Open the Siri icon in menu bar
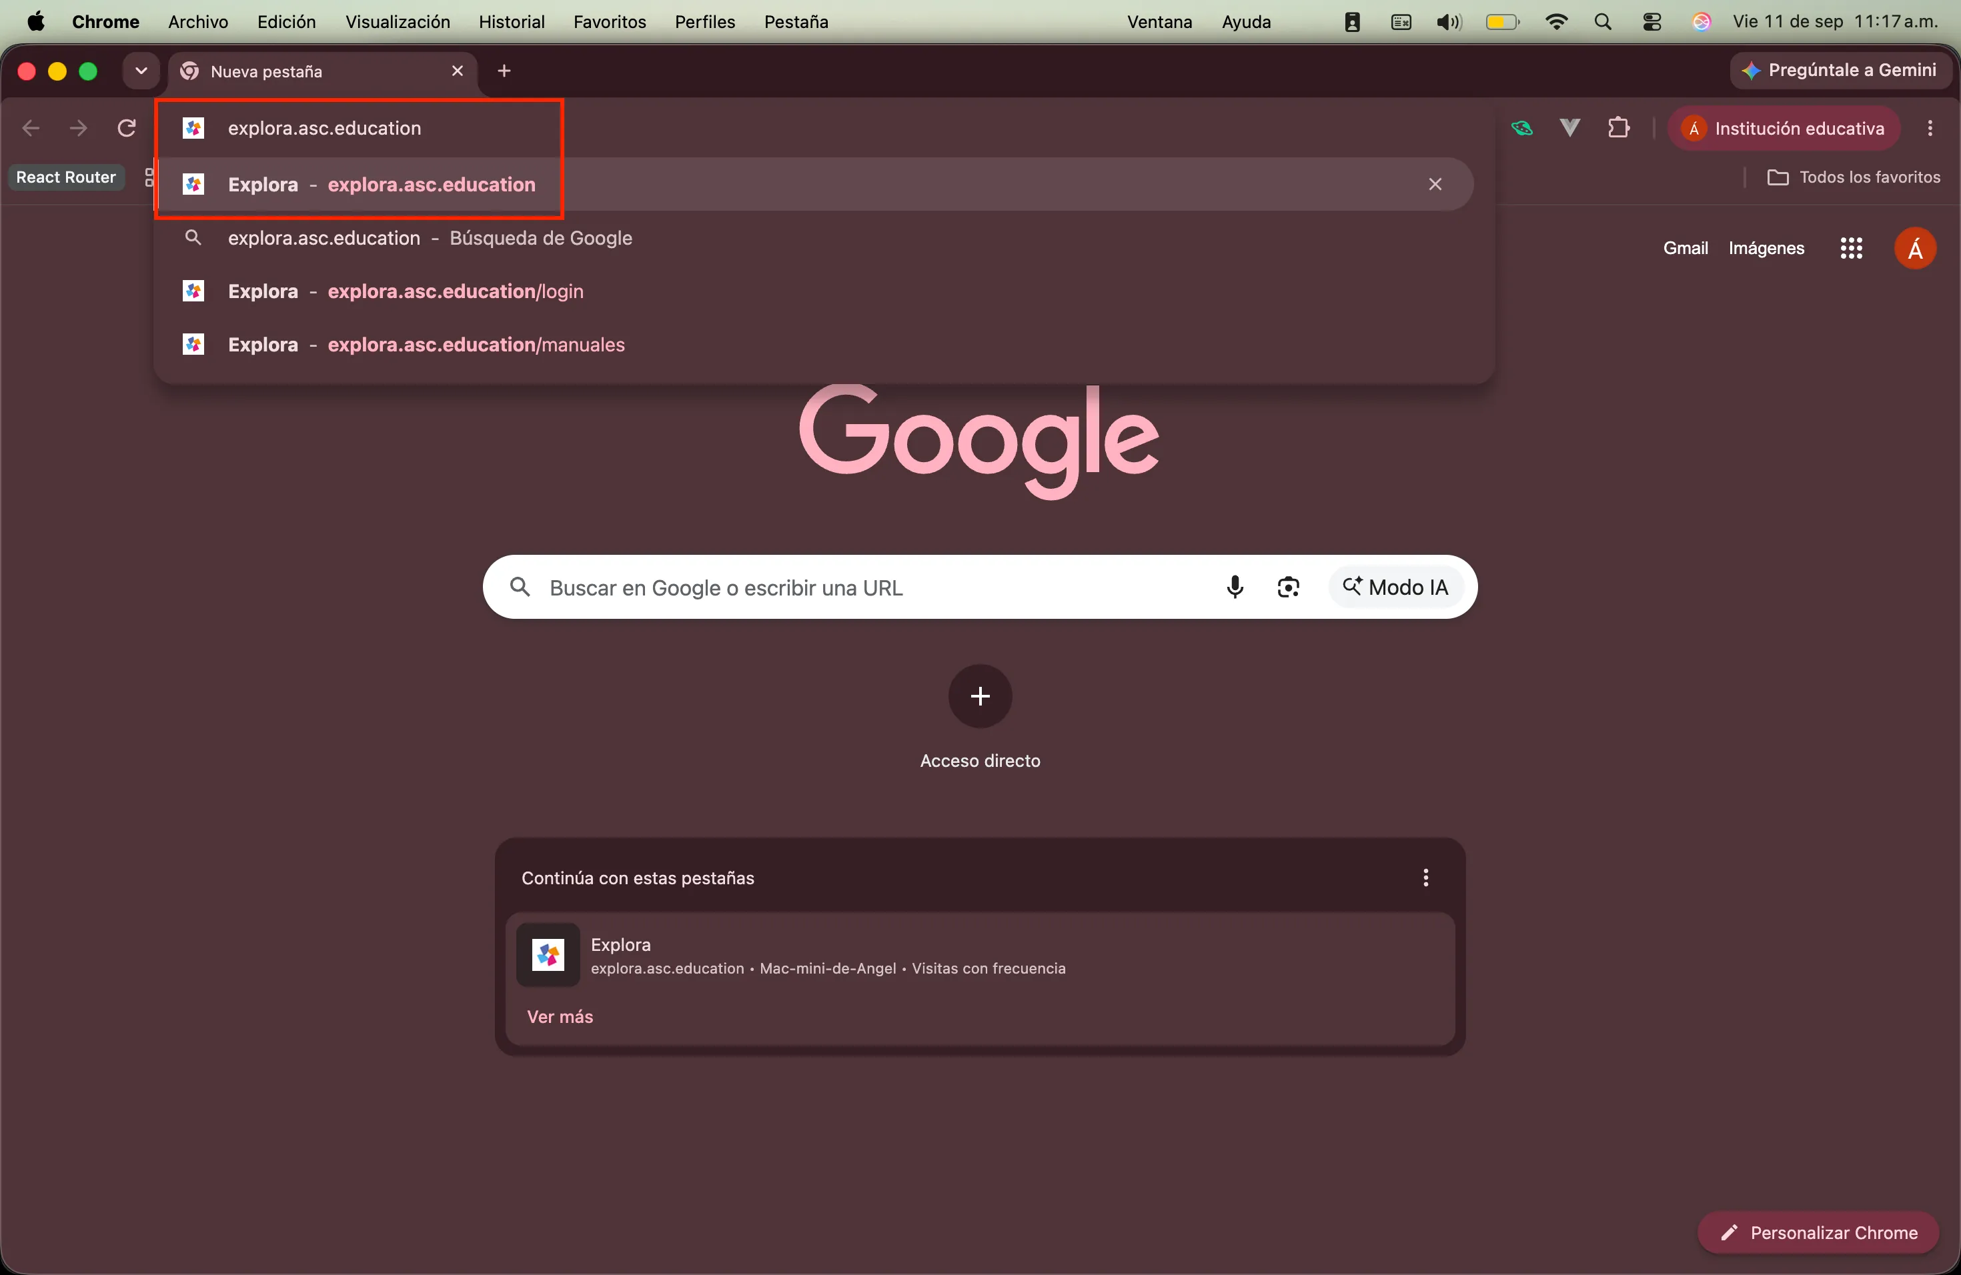The height and width of the screenshot is (1275, 1961). click(x=1702, y=22)
